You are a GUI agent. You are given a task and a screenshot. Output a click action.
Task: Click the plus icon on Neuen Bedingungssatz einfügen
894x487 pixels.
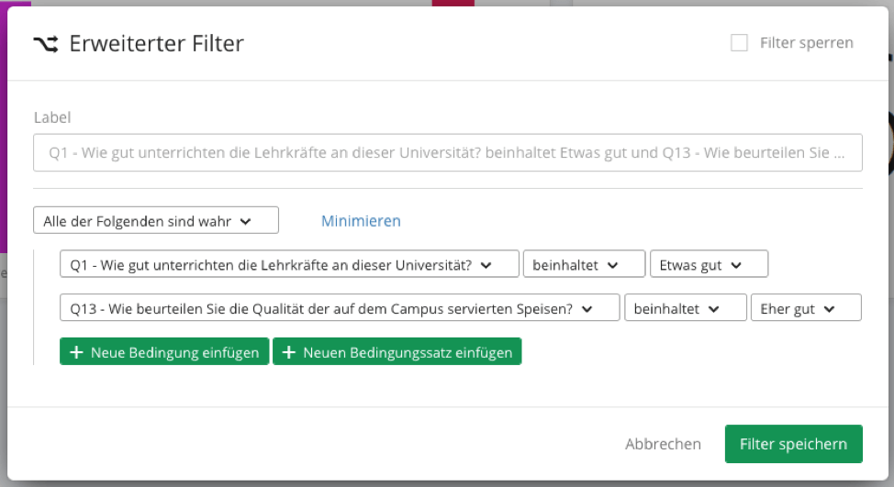[x=289, y=352]
